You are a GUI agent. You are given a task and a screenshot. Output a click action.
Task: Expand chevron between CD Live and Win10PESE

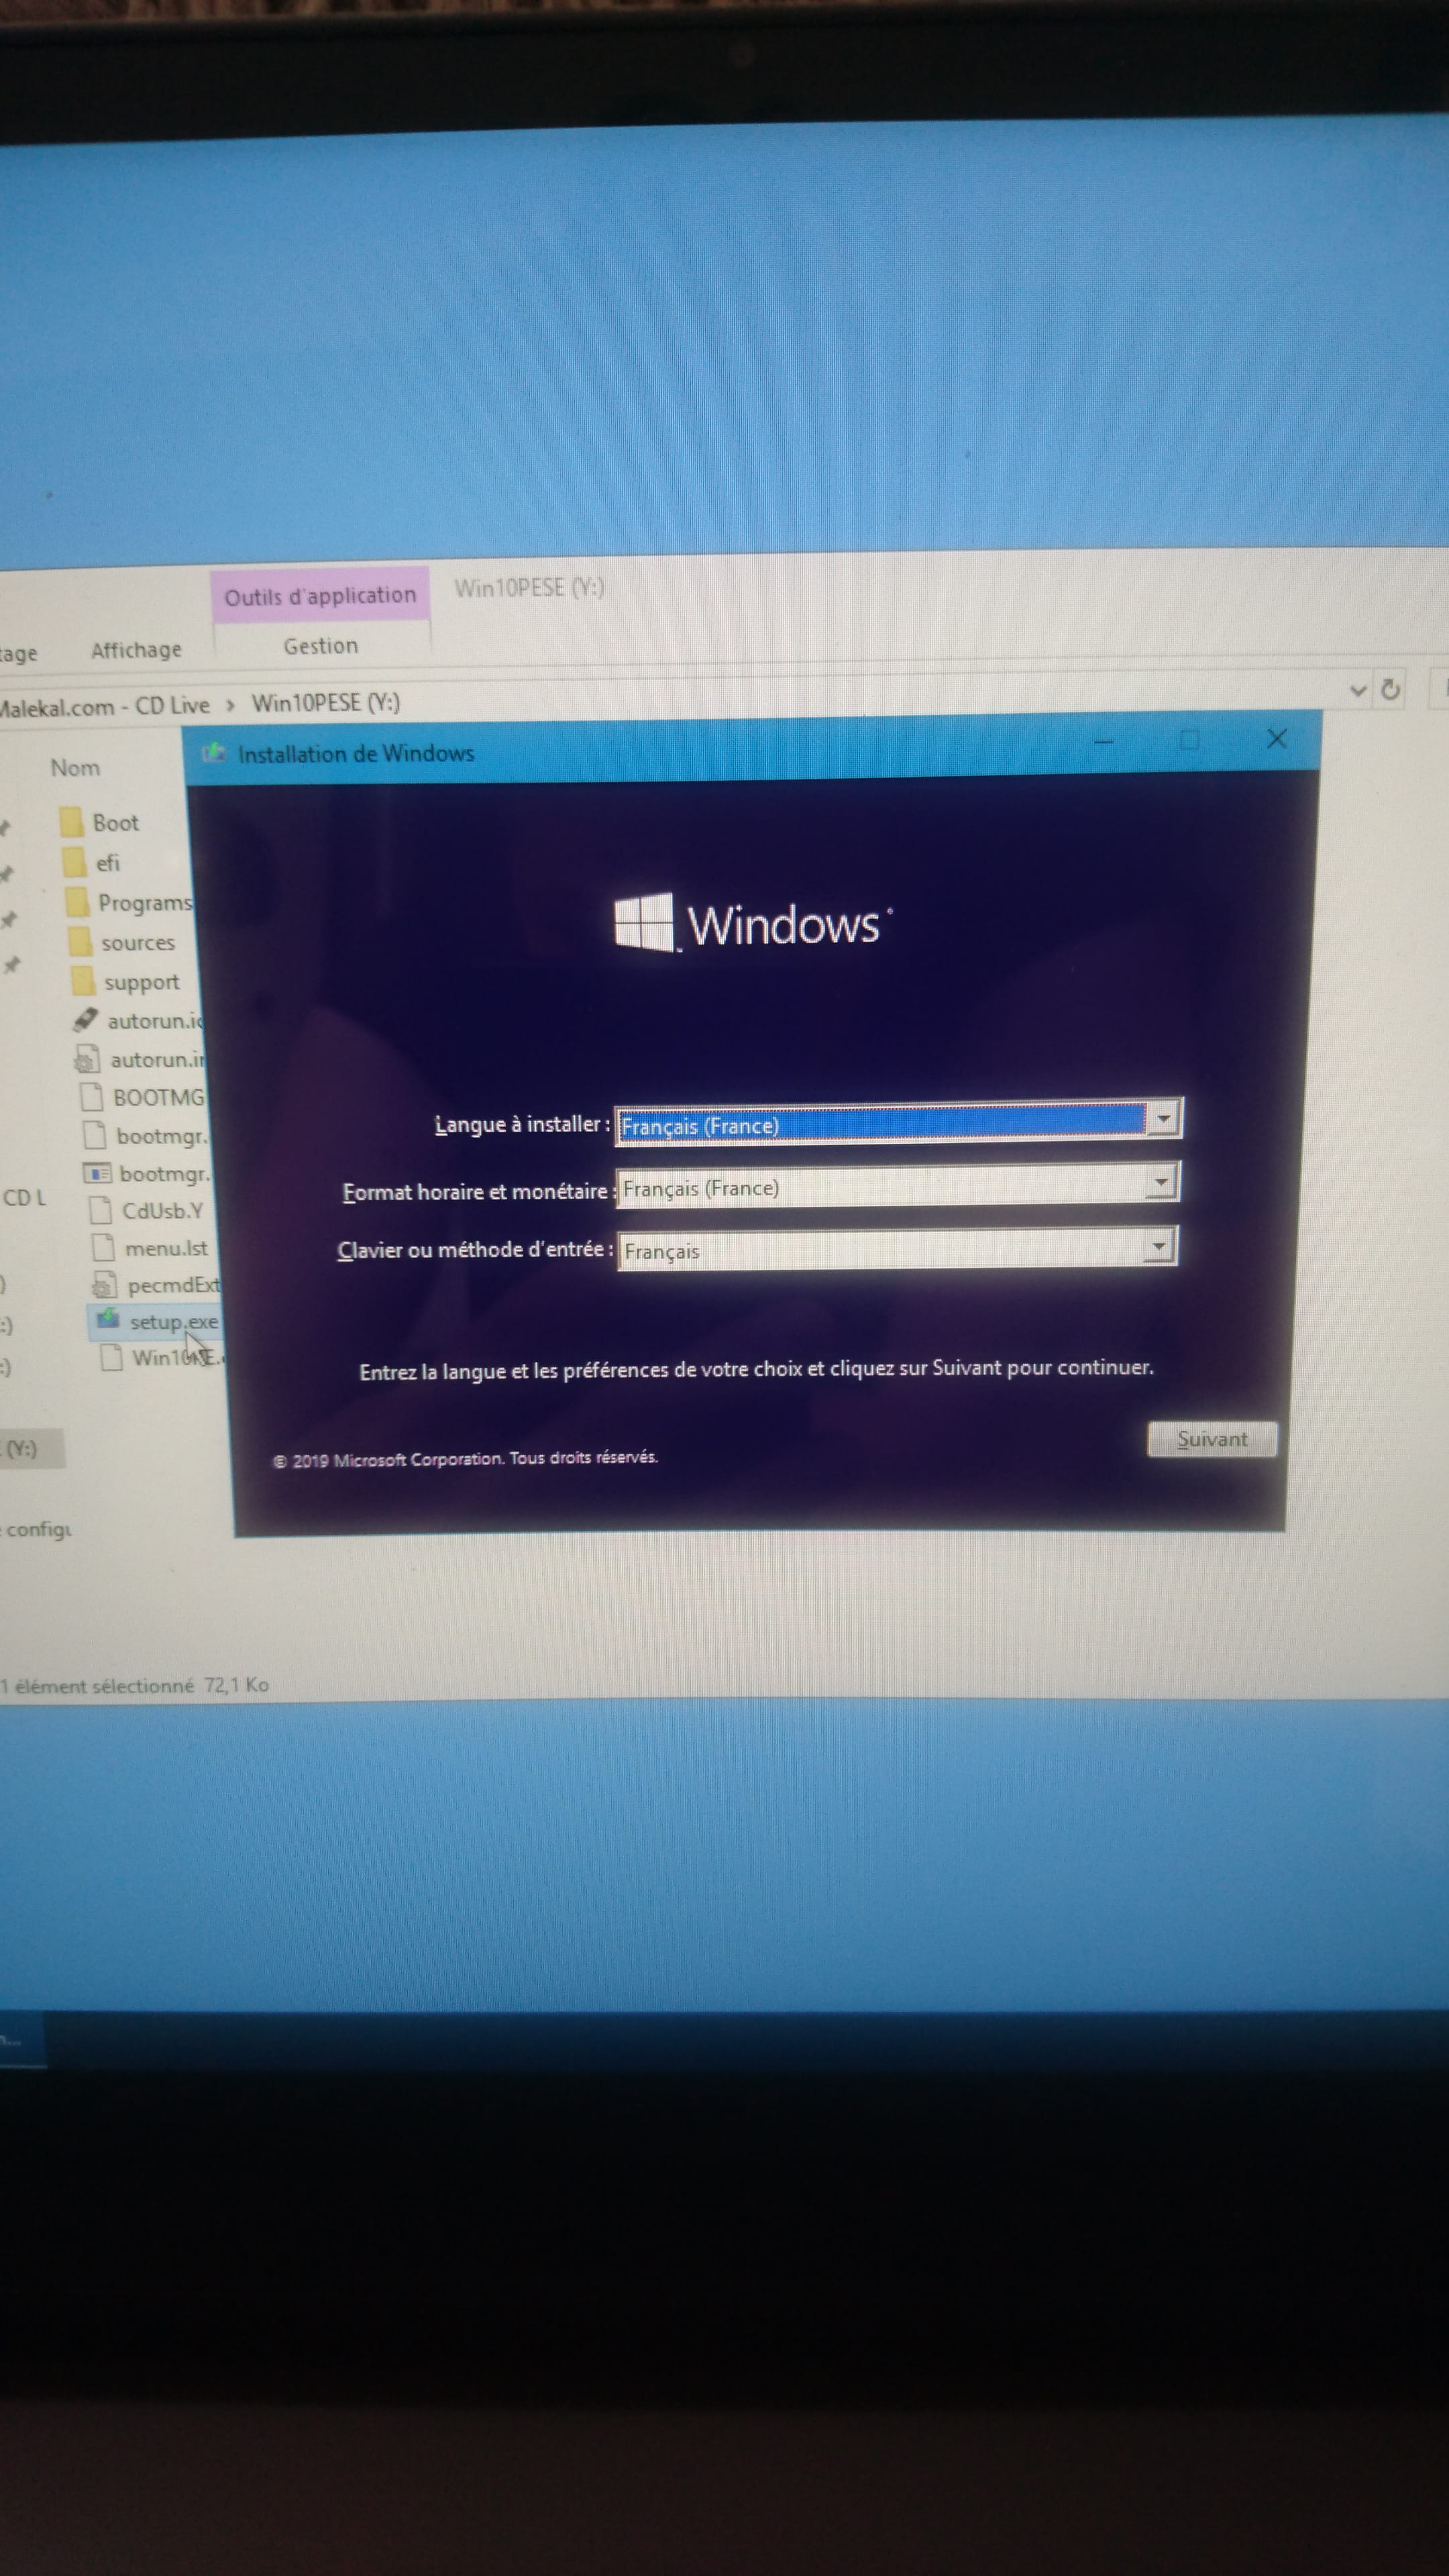[x=230, y=705]
